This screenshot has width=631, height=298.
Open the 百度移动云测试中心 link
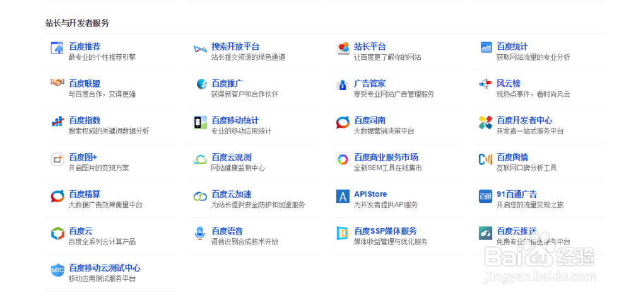pyautogui.click(x=105, y=268)
